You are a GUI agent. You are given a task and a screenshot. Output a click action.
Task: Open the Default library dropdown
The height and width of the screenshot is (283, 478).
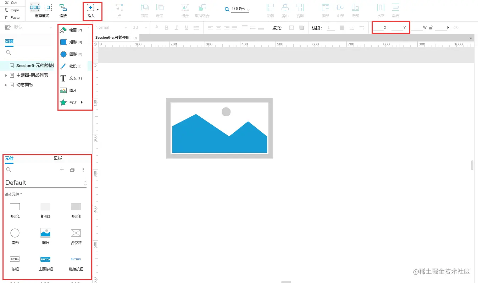(46, 183)
